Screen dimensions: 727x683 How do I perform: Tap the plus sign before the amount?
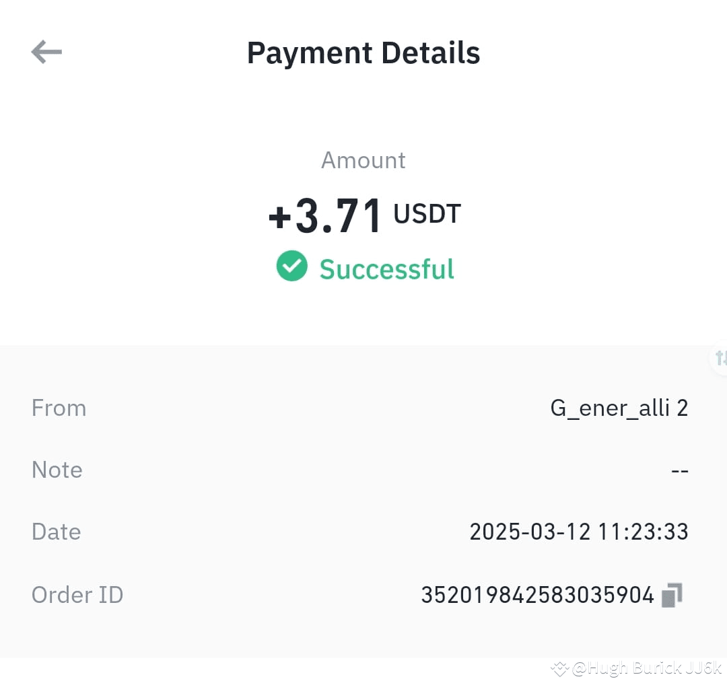(x=279, y=217)
